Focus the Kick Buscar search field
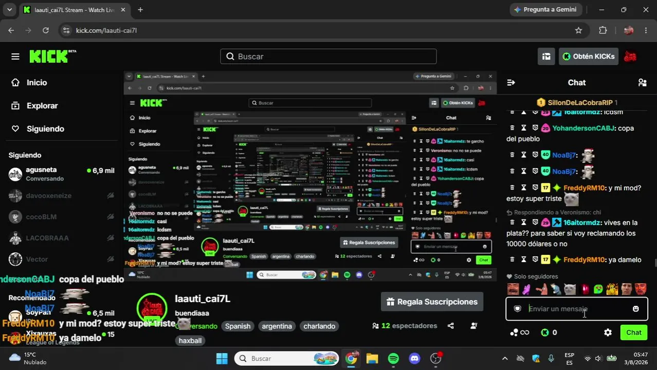The width and height of the screenshot is (657, 370). coord(328,57)
